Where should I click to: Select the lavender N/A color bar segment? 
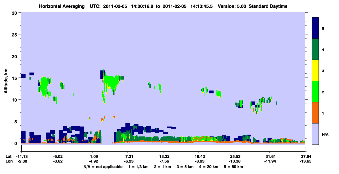point(315,134)
